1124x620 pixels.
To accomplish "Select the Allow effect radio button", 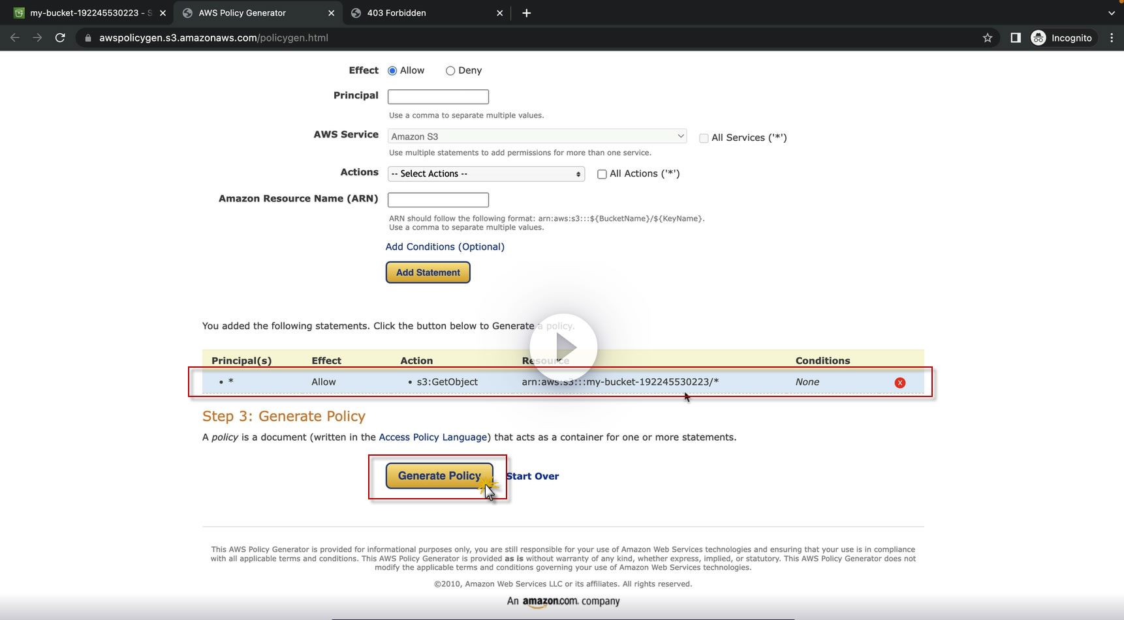I will (x=392, y=70).
